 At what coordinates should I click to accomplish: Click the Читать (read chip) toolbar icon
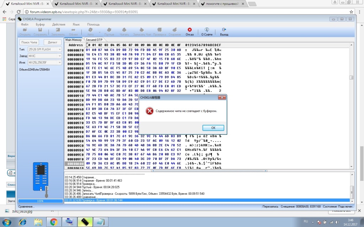pyautogui.click(x=124, y=30)
